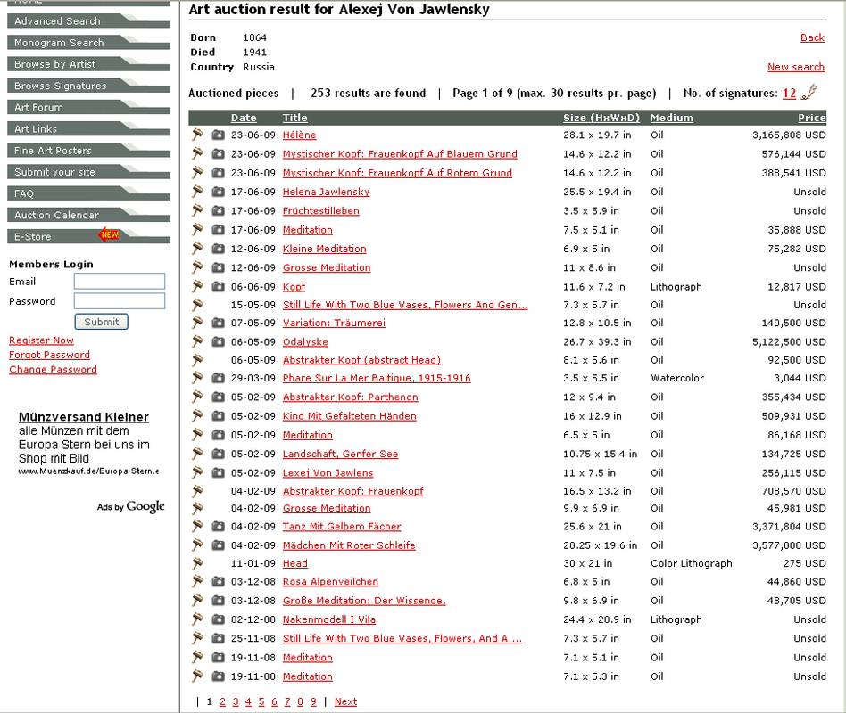The height and width of the screenshot is (713, 846).
Task: Jump to page 5 of results
Action: [x=261, y=702]
